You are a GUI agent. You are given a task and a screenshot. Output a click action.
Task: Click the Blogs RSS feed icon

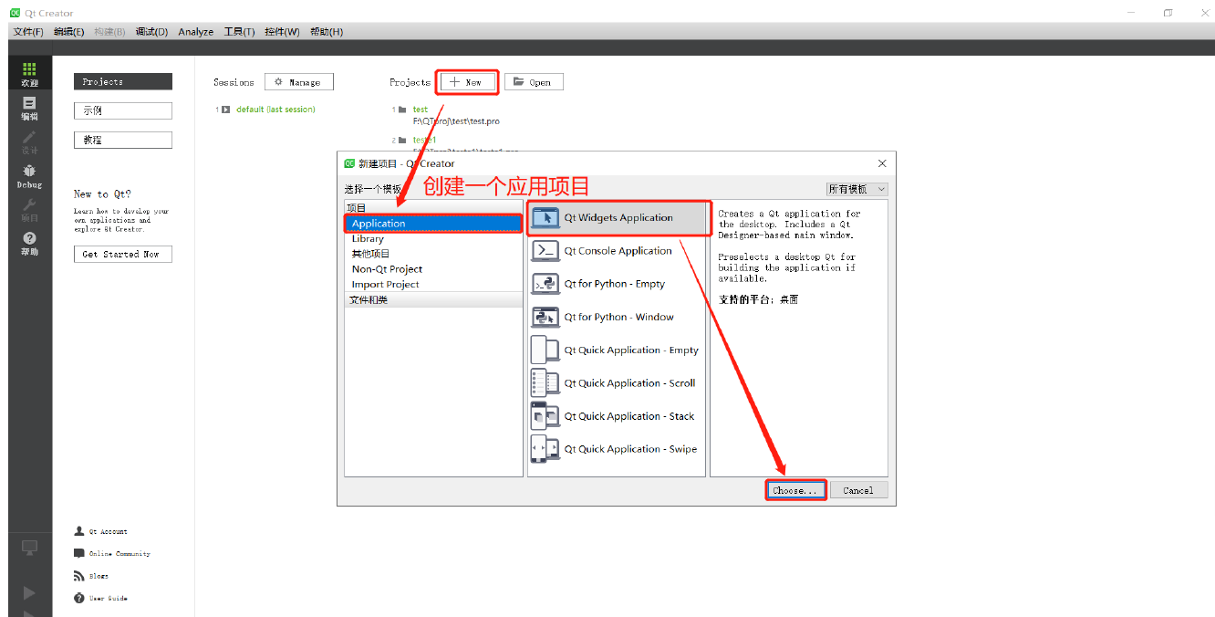click(79, 576)
